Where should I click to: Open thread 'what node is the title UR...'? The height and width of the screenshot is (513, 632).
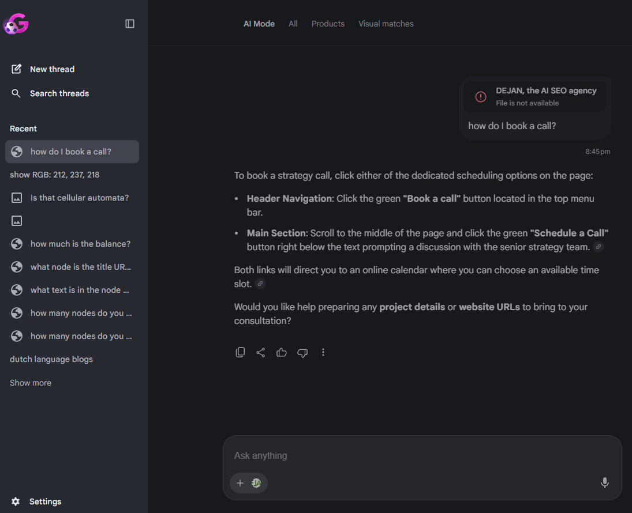pos(81,267)
